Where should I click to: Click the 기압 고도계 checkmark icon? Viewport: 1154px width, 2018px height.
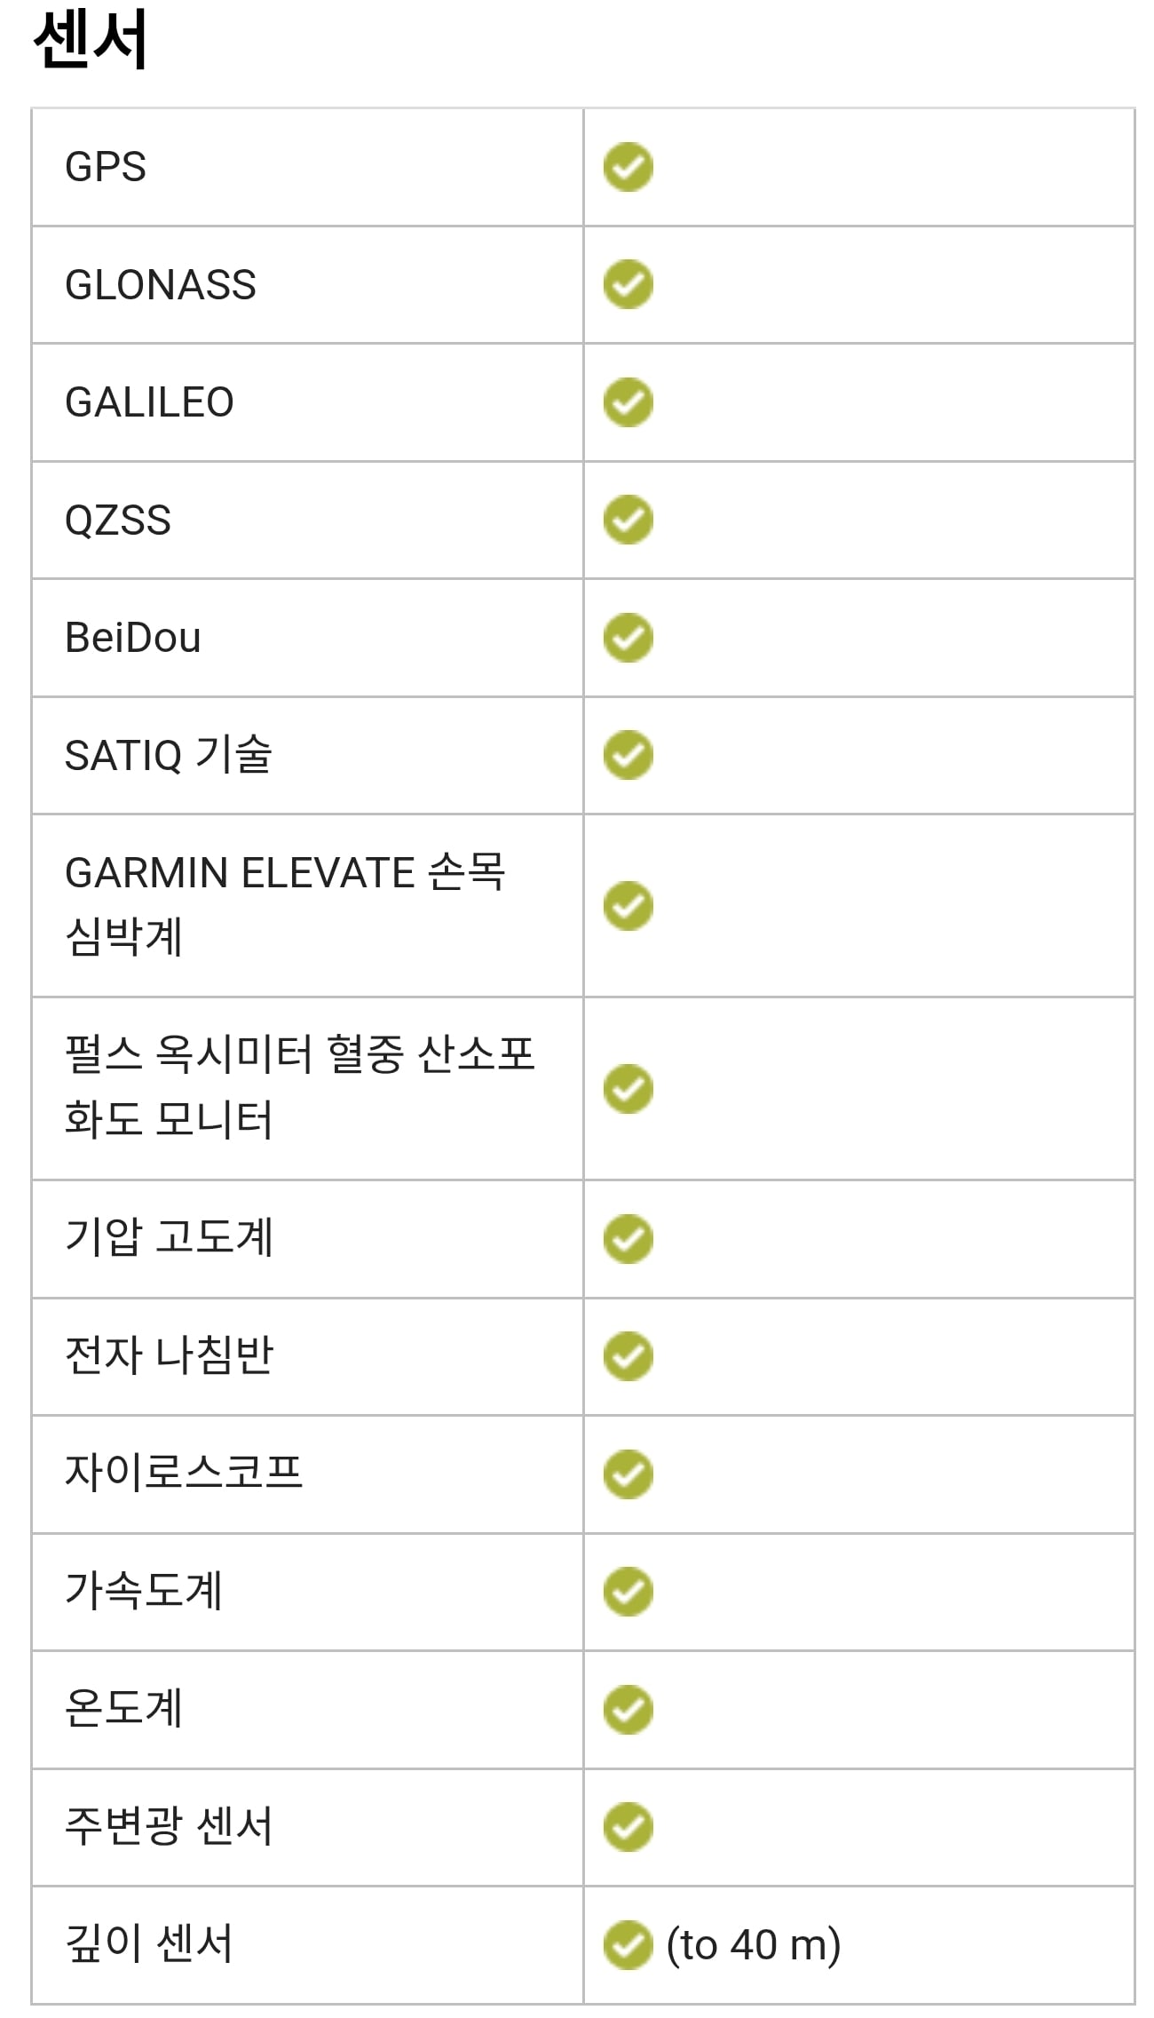[628, 1239]
